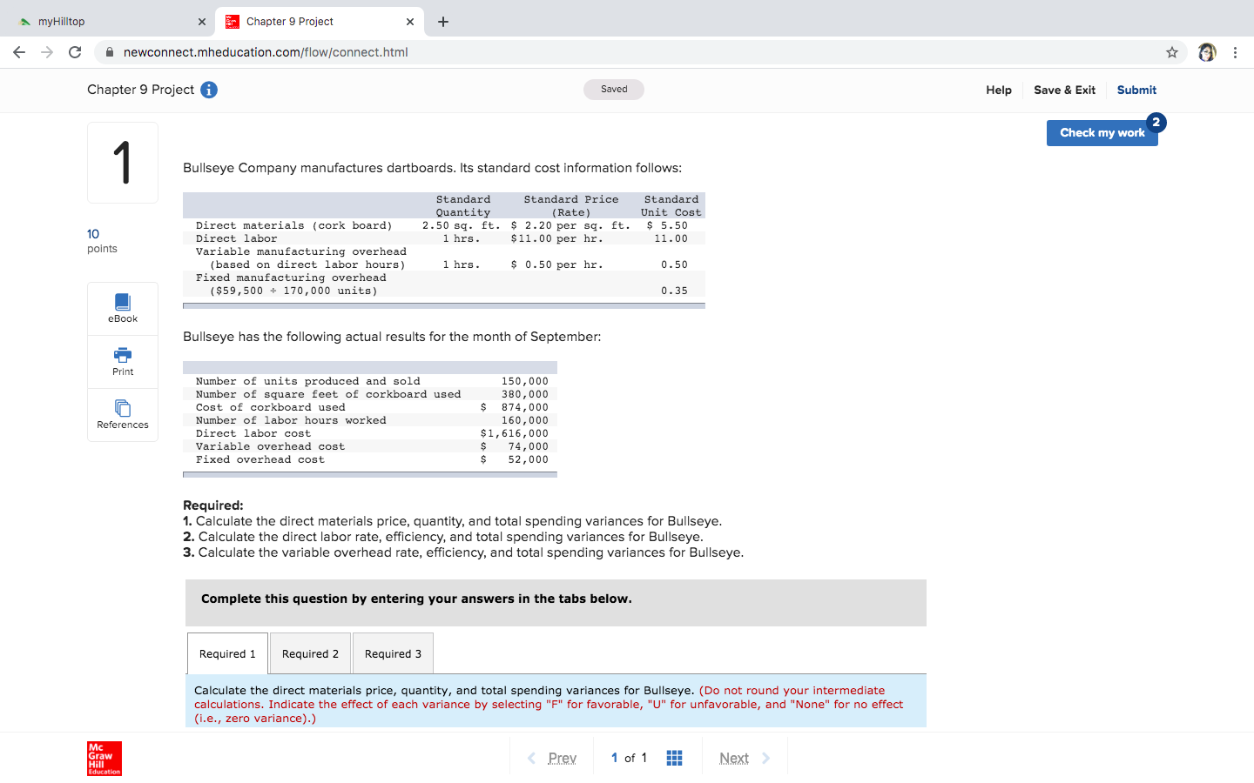
Task: Close the Chapter 9 Project tab
Action: coord(410,22)
